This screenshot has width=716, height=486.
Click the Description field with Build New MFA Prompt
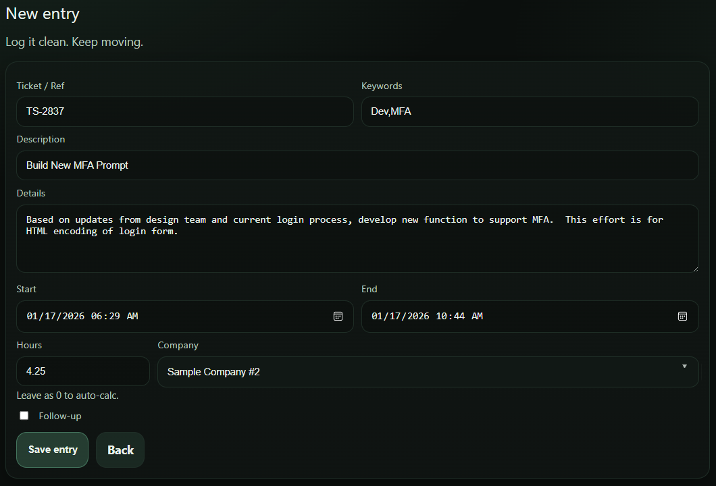[357, 165]
